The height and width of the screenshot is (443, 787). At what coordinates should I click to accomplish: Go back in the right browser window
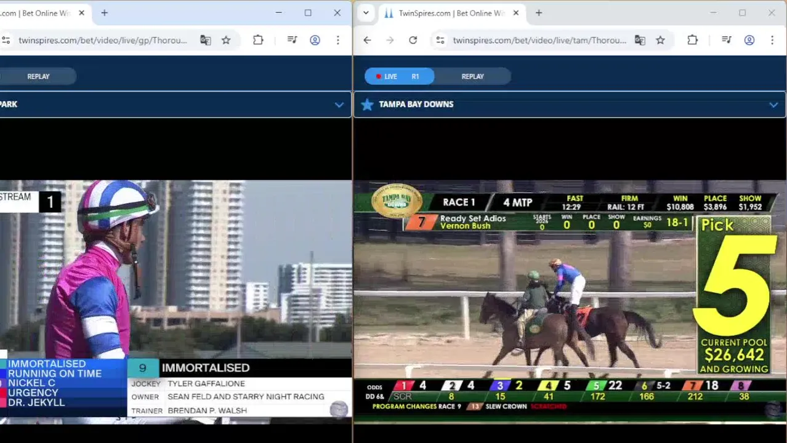367,40
